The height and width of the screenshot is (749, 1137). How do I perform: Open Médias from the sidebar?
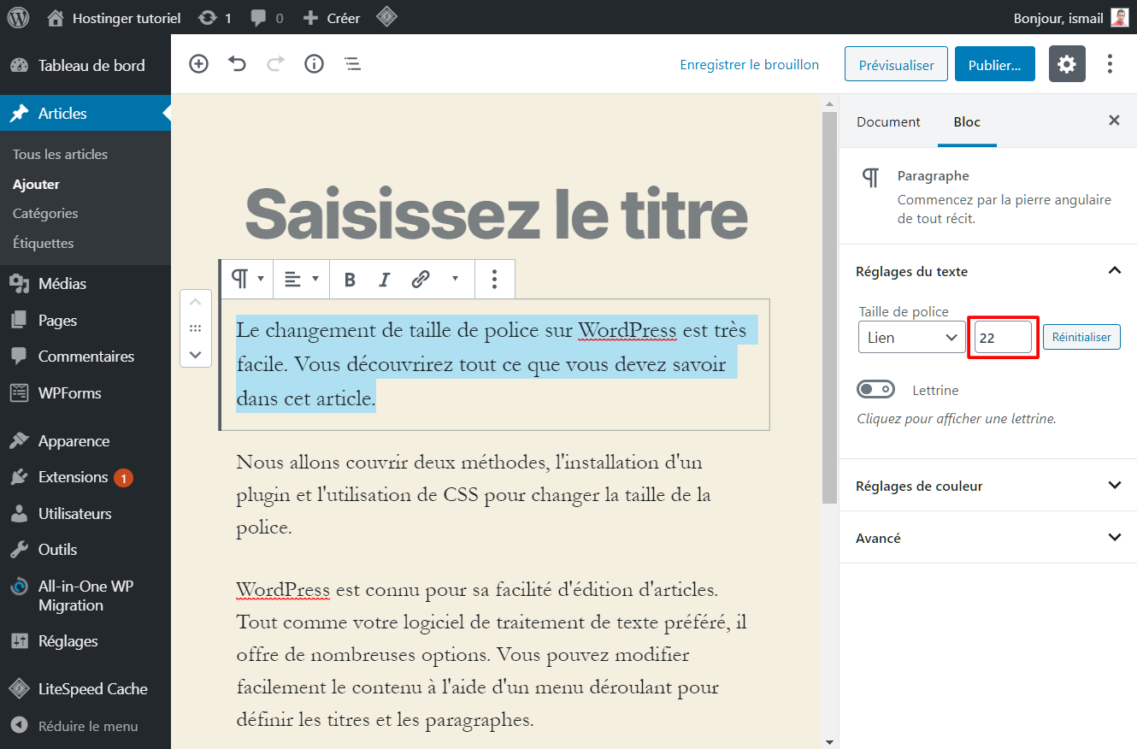(64, 283)
